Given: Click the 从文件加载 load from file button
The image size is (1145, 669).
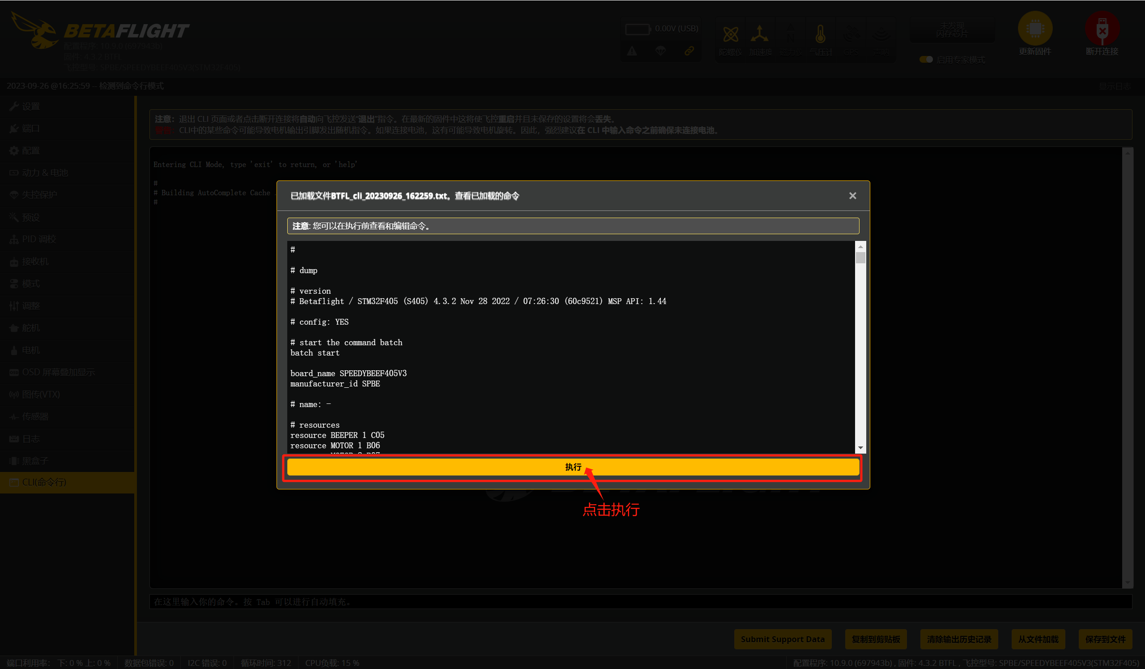Looking at the screenshot, I should [x=1038, y=639].
